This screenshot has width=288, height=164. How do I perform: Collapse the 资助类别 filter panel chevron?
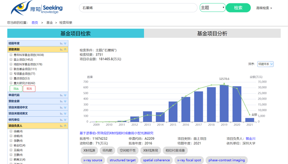(65, 49)
